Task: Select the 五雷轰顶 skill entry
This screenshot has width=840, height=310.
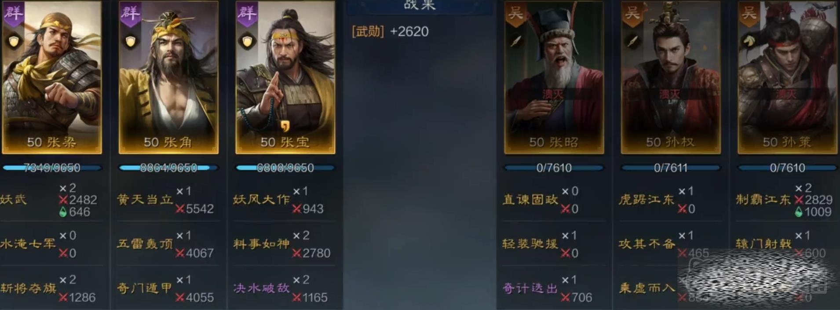Action: tap(145, 244)
